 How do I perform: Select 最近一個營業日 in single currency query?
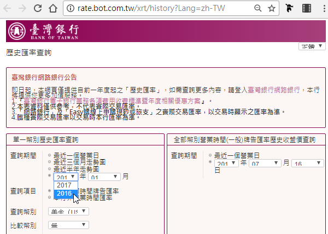coord(50,155)
